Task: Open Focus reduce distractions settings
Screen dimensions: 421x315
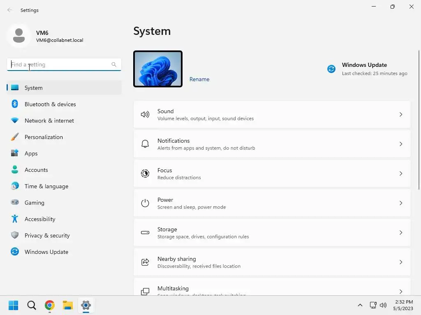Action: 272,173
